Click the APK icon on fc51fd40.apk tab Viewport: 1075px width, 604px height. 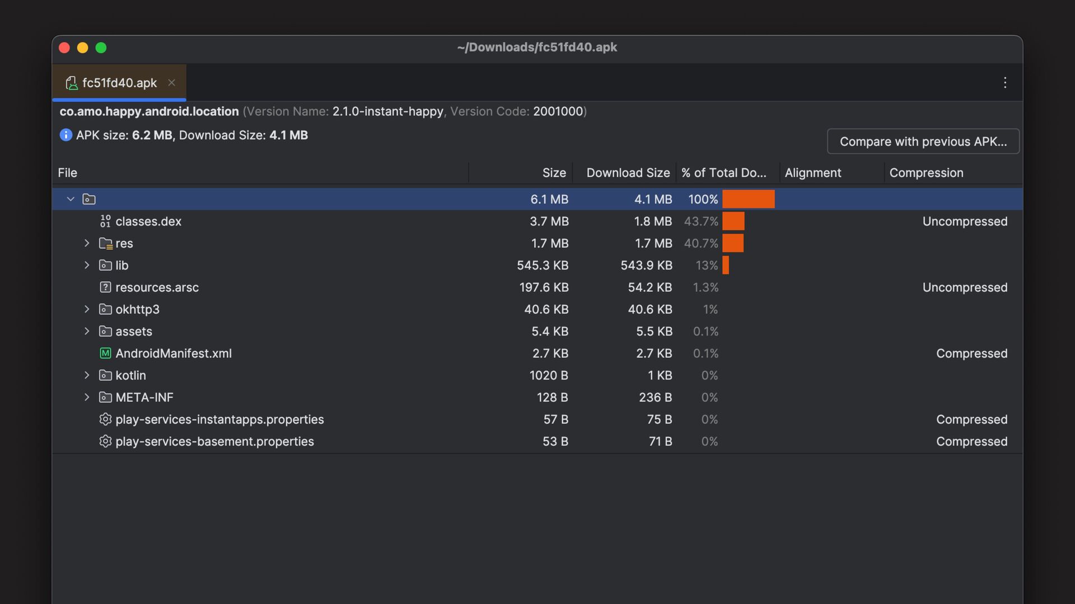(x=71, y=83)
